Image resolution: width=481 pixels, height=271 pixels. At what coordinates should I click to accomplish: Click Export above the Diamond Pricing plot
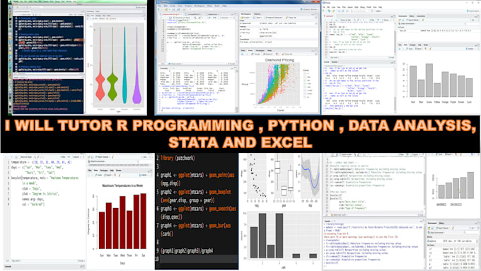click(x=268, y=54)
